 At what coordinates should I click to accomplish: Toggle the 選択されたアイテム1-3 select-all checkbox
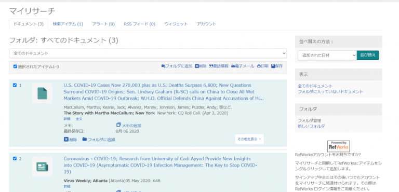pos(15,66)
